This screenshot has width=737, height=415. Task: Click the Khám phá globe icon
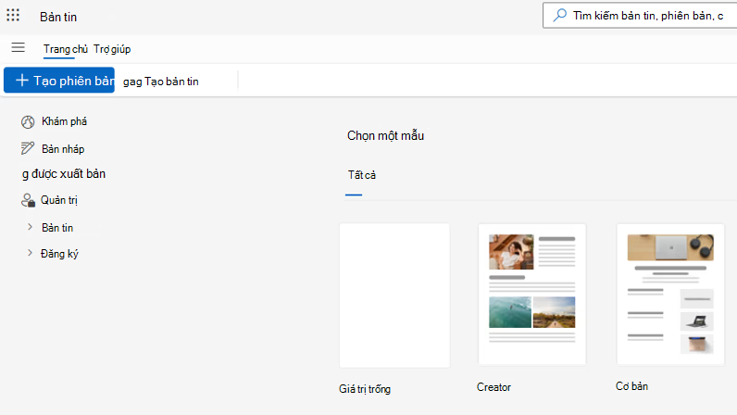[28, 122]
